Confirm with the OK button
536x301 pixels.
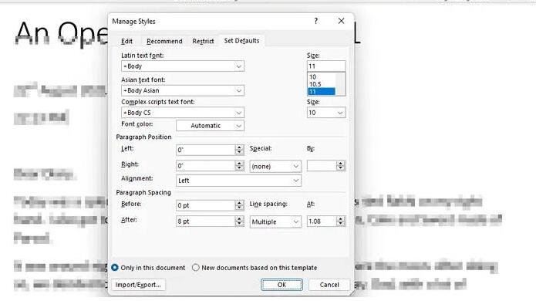click(281, 285)
